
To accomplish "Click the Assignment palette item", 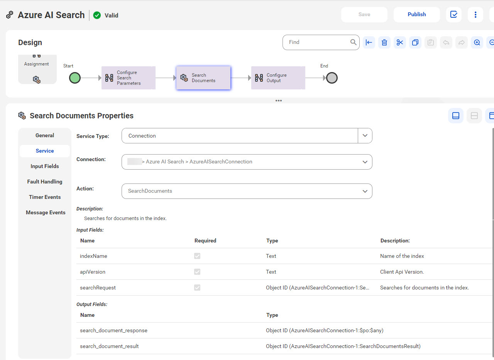I will 37,61.
